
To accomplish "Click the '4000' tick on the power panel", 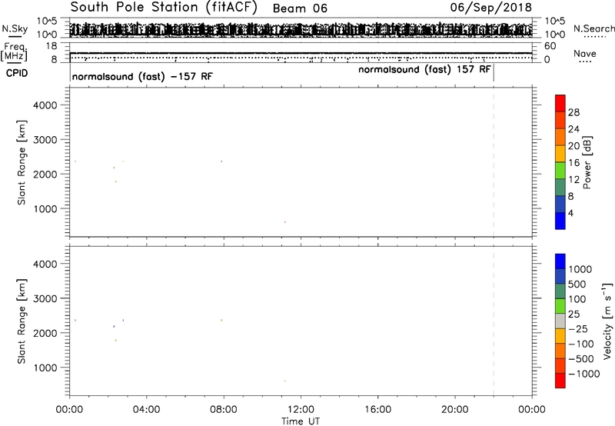I will click(x=45, y=105).
